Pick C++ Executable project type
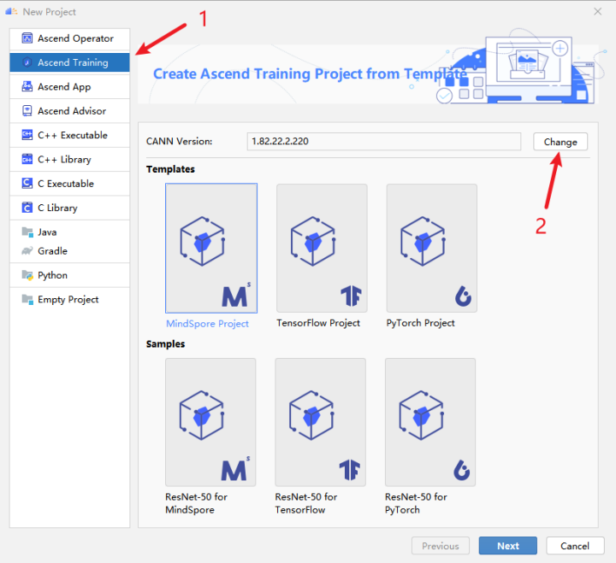616x563 pixels. [x=69, y=135]
